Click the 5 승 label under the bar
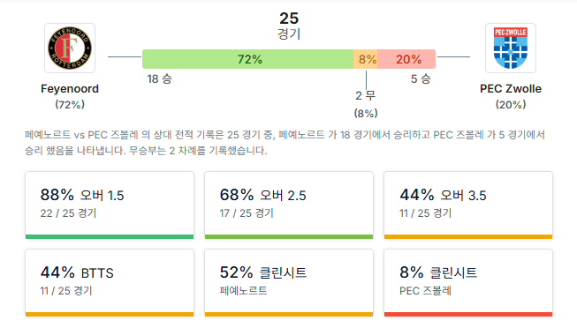The image size is (577, 328). [421, 79]
